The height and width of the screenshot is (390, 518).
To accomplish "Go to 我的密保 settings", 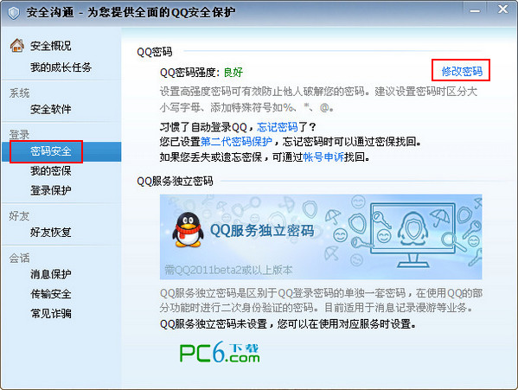I will [50, 170].
